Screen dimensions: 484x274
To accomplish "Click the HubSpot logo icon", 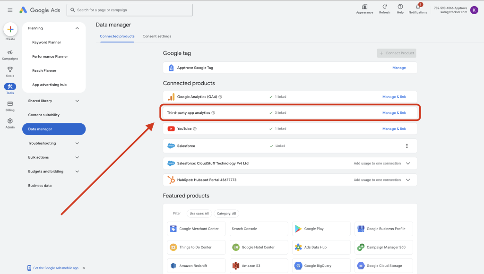I will [x=171, y=180].
